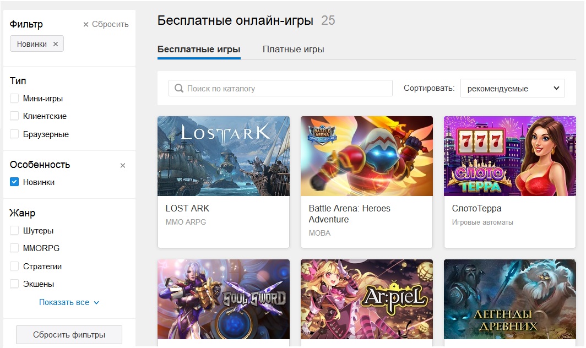The image size is (586, 348).
Task: Tick the MMORPG genre checkbox
Action: (x=14, y=248)
